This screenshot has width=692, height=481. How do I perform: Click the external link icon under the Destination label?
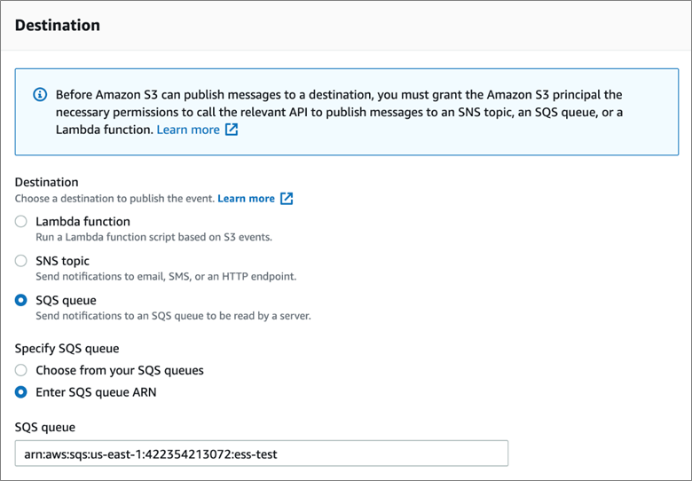coord(287,199)
